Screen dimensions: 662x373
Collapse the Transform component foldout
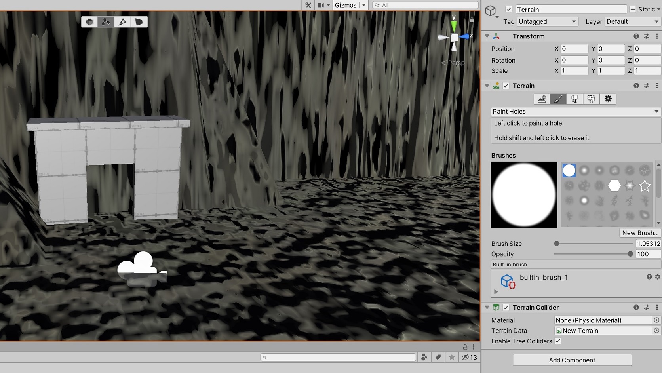click(487, 36)
